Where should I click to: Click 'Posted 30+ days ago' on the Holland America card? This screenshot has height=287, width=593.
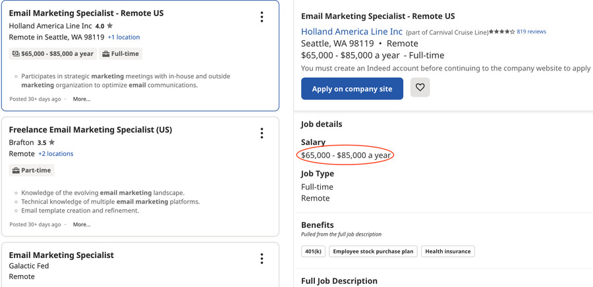(x=35, y=99)
